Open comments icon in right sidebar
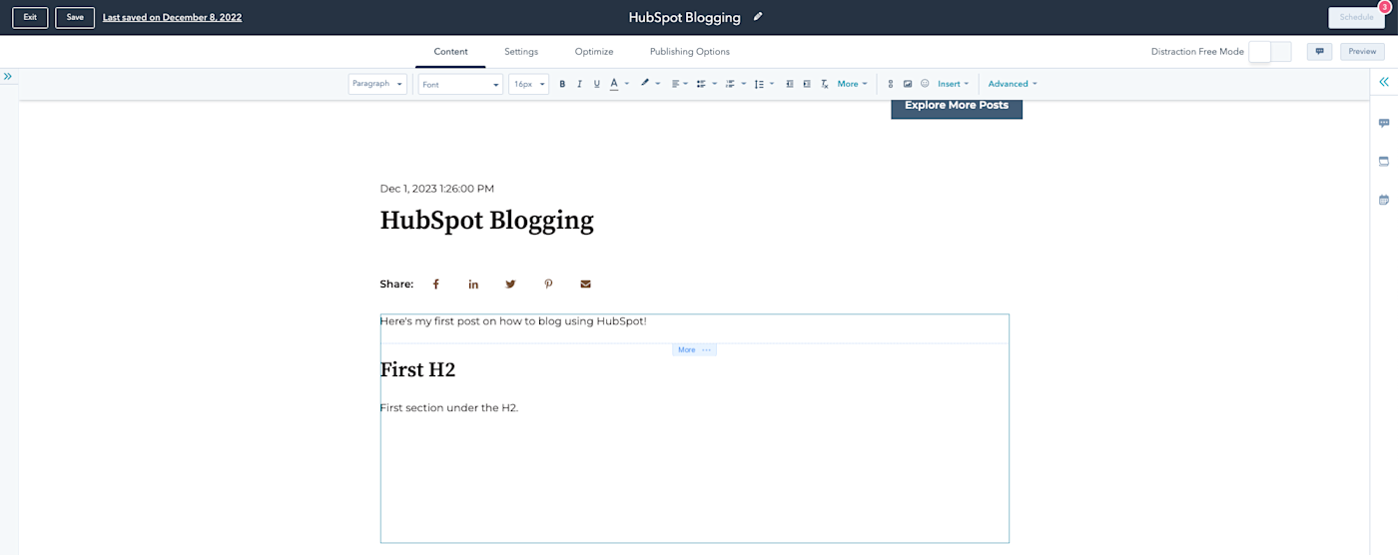This screenshot has height=555, width=1398. (1384, 124)
